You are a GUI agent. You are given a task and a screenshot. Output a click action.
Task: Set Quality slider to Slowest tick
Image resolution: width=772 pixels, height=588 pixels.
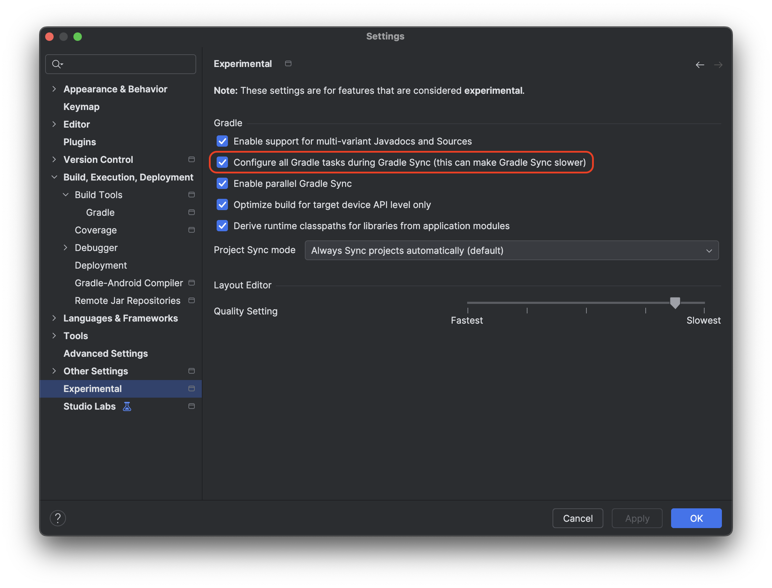[704, 310]
